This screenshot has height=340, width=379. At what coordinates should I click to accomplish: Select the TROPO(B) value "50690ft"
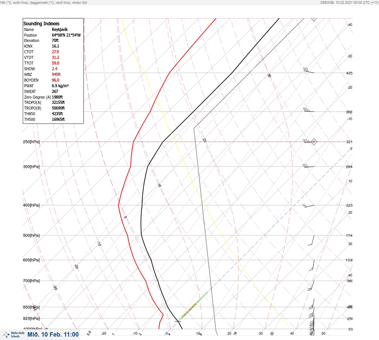tap(58, 108)
